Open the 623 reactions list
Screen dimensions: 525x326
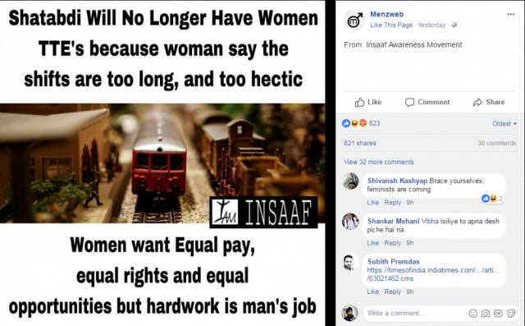click(361, 123)
